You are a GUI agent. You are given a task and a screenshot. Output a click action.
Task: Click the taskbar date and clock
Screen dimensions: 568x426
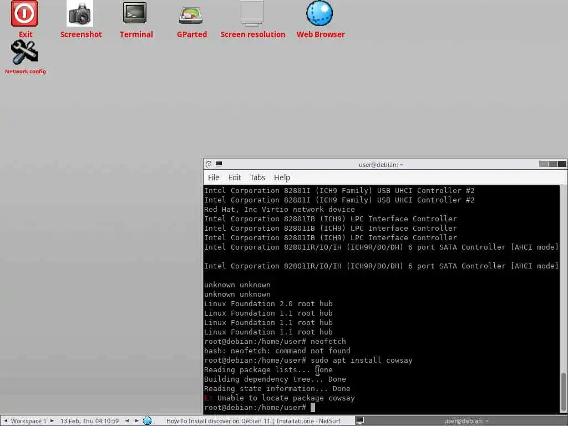[x=89, y=421]
